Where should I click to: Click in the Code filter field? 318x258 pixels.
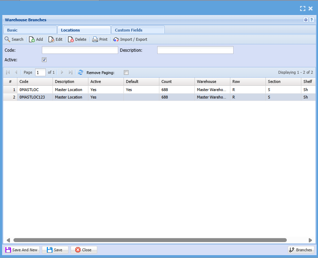[80, 50]
